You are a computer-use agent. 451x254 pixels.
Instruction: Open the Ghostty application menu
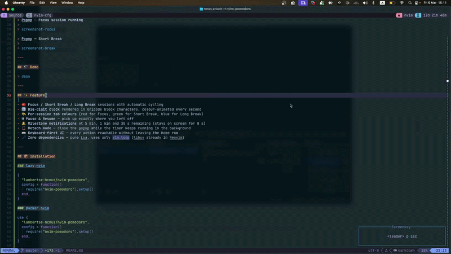19,3
